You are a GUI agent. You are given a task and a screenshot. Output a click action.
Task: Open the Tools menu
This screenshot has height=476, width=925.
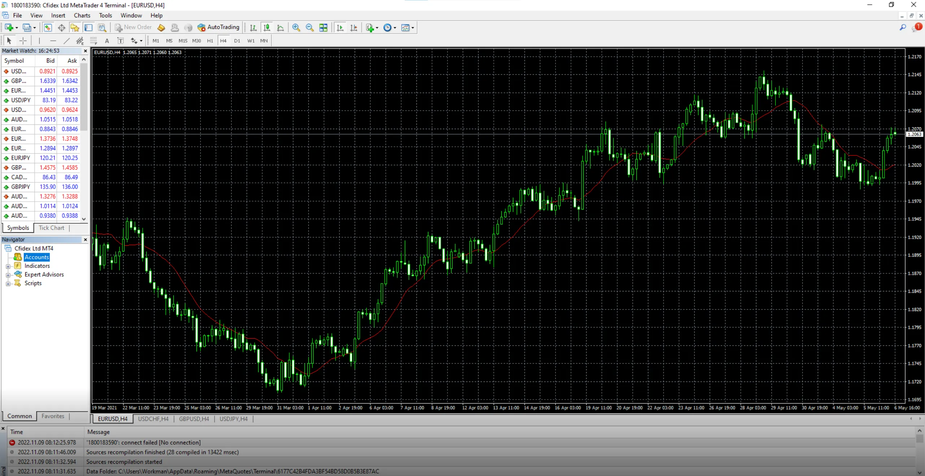pos(105,16)
